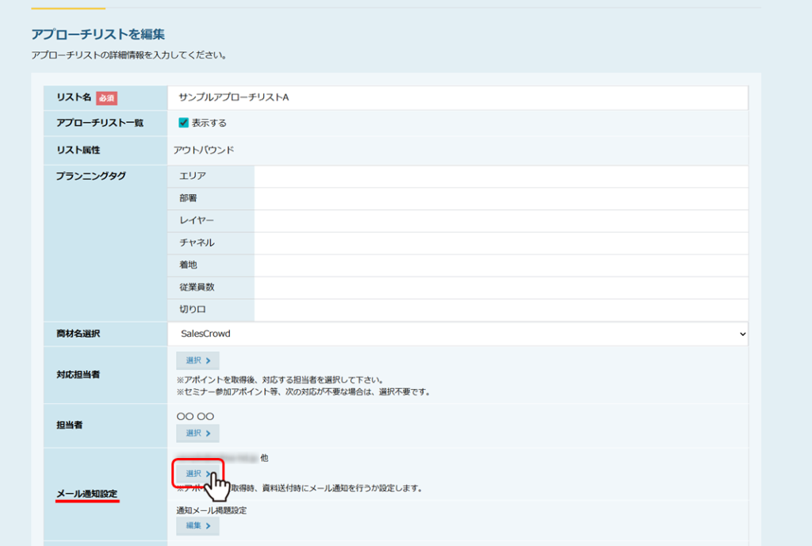Click the アプローチリストを編集 heading
This screenshot has height=546, width=812.
coord(98,34)
